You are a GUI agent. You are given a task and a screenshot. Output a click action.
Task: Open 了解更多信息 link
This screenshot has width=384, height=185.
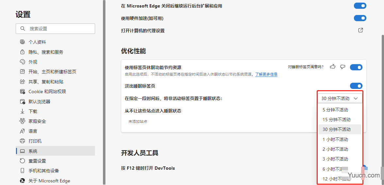pos(266,74)
